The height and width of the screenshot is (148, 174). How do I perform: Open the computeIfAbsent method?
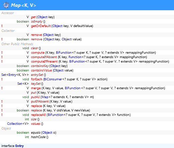click(x=44, y=57)
